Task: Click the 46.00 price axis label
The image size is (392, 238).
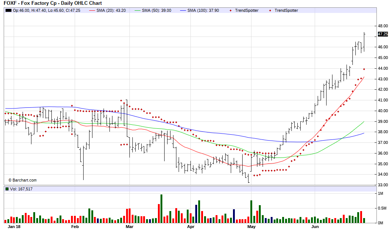Action: click(x=383, y=47)
